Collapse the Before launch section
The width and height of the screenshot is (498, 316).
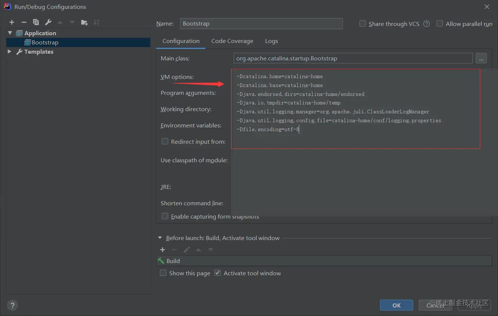(160, 238)
